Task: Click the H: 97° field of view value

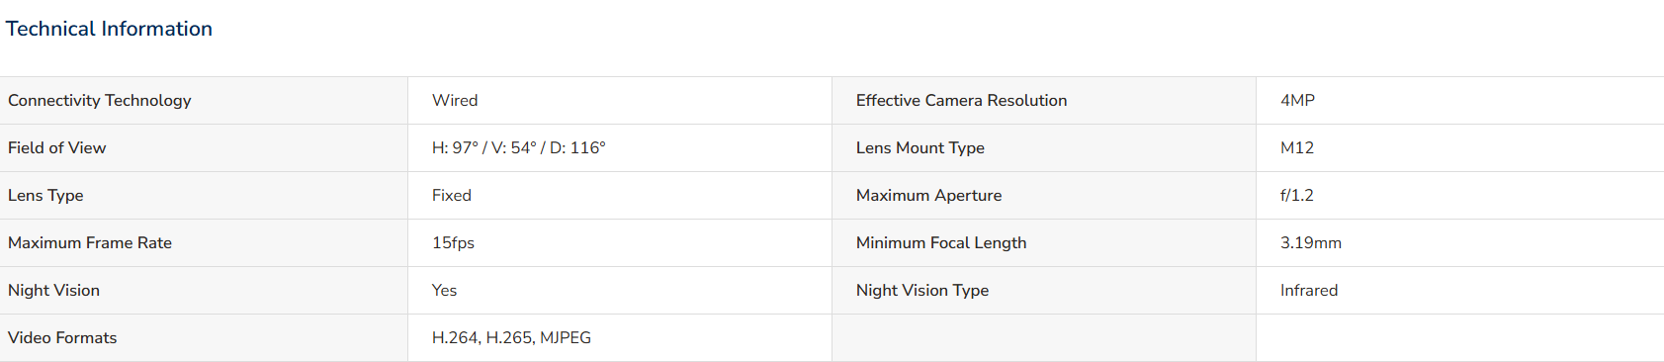Action: pos(518,148)
